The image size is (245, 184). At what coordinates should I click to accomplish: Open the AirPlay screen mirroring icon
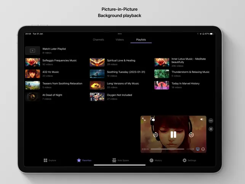[x=198, y=149]
